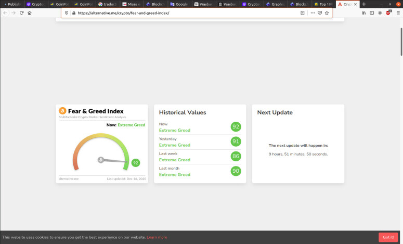Select Extreme Greed under Yesterday

[175, 145]
